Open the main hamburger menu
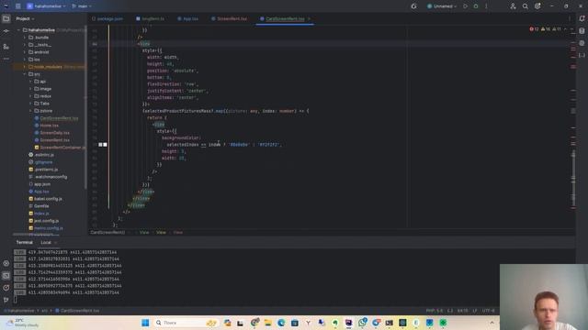Viewport: 588px width, 330px height. pyautogui.click(x=18, y=6)
